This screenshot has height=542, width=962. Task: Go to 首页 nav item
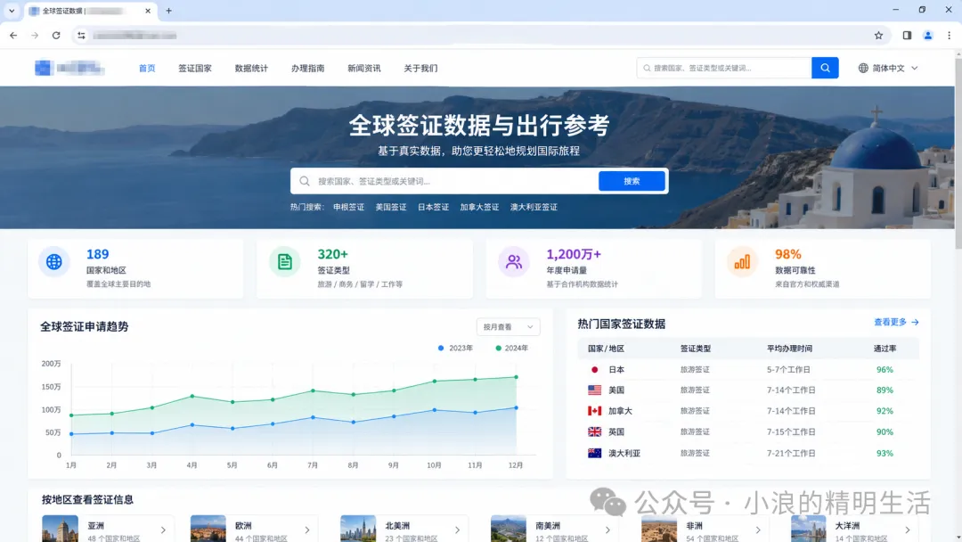coord(147,68)
